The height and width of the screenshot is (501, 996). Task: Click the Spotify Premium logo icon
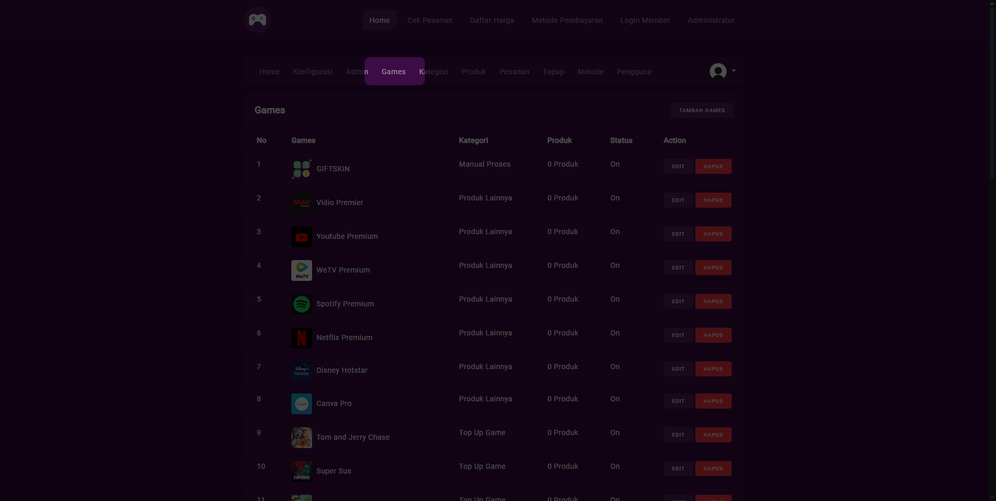302,304
